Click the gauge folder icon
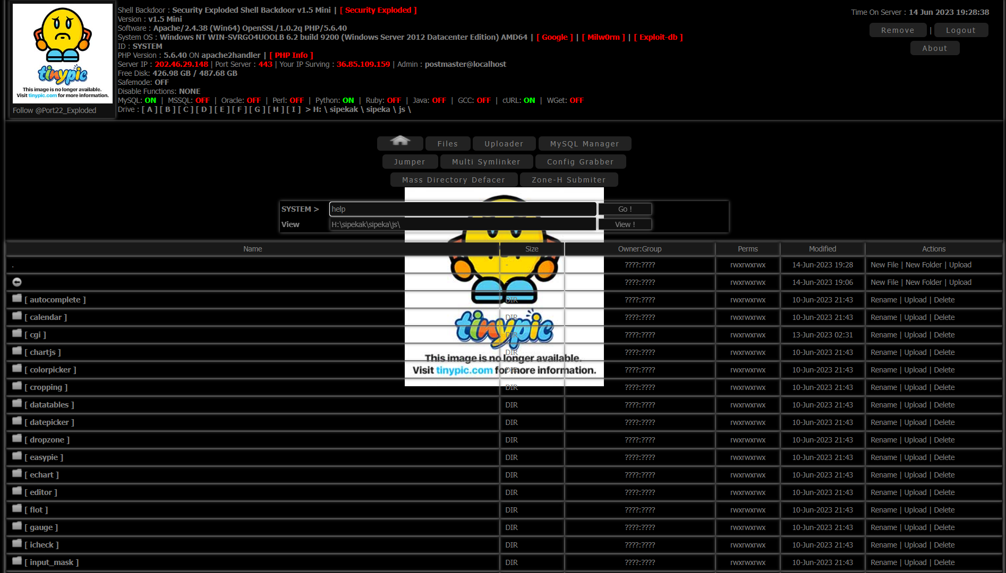This screenshot has width=1006, height=573. click(17, 526)
